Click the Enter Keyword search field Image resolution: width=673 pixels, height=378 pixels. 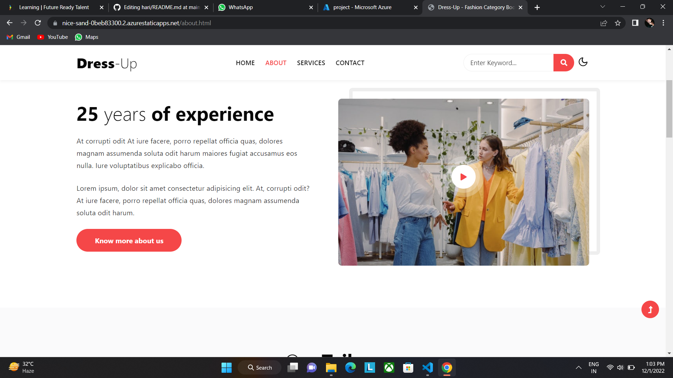coord(508,63)
